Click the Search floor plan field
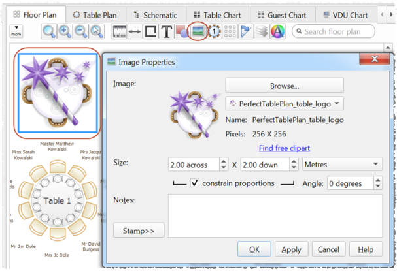 click(333, 31)
